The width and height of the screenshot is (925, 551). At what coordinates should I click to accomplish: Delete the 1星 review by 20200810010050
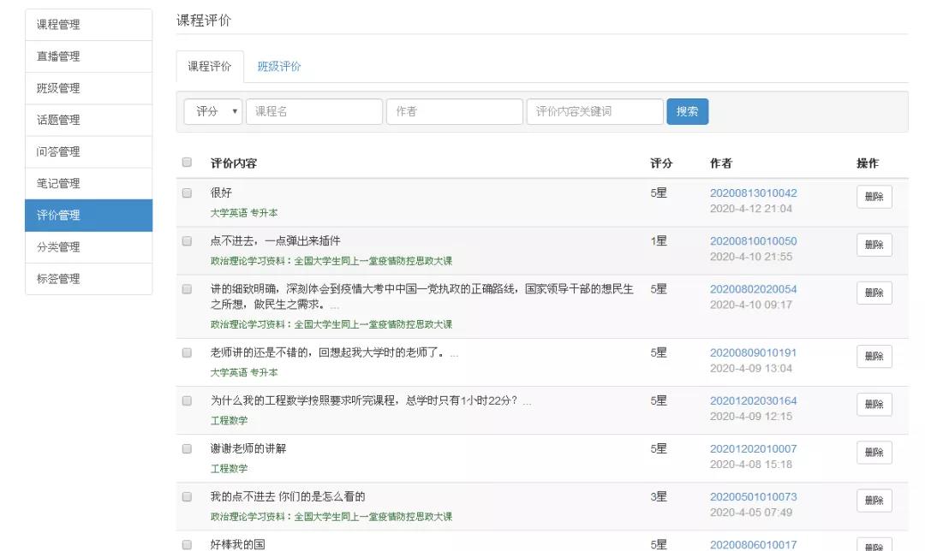(x=874, y=246)
